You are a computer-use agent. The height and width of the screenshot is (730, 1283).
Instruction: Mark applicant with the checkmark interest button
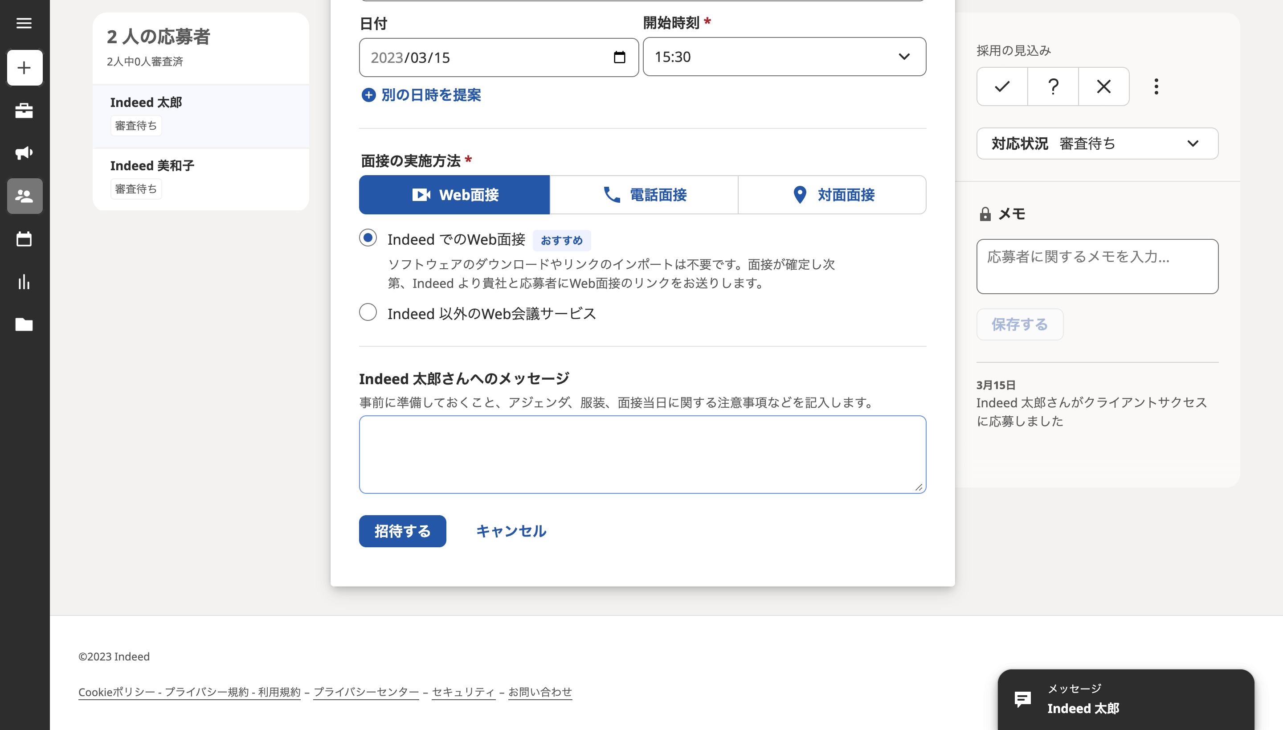pyautogui.click(x=1002, y=87)
